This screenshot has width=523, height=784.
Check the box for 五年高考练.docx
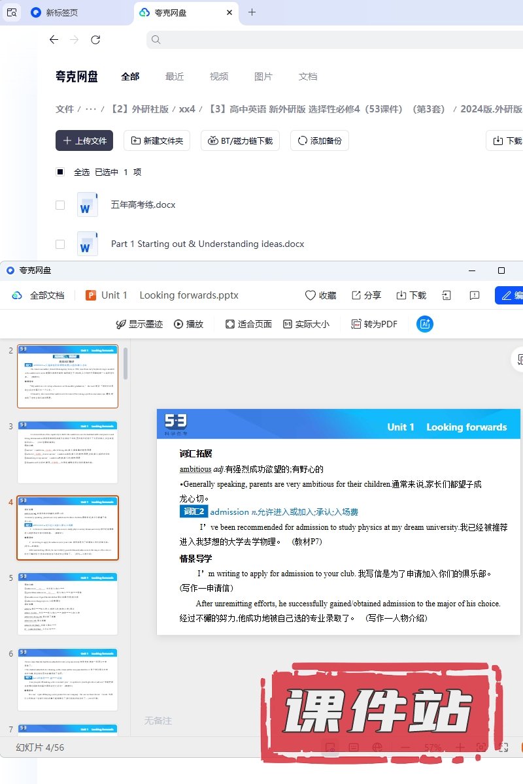[x=60, y=205]
